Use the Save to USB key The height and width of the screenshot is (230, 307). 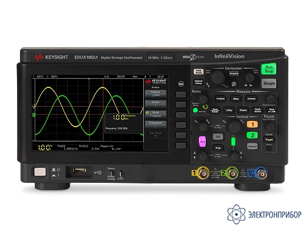272,111
